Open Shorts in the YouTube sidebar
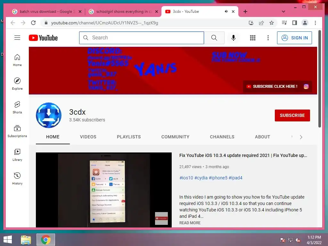328x246 pixels. [x=17, y=108]
